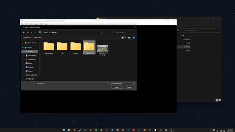Image resolution: width=235 pixels, height=132 pixels.
Task: Open Steam from the taskbar
Action: (80, 130)
